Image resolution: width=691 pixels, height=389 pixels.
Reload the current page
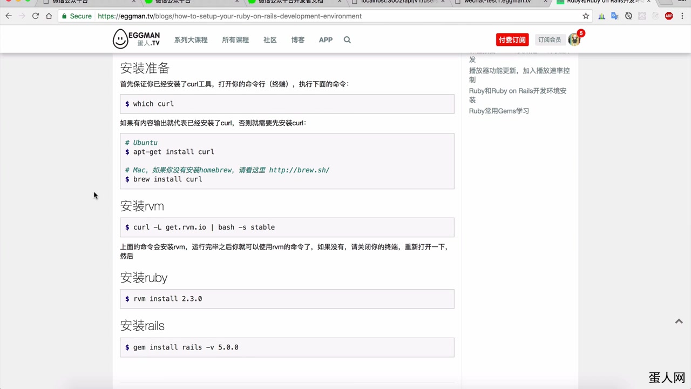pyautogui.click(x=36, y=16)
